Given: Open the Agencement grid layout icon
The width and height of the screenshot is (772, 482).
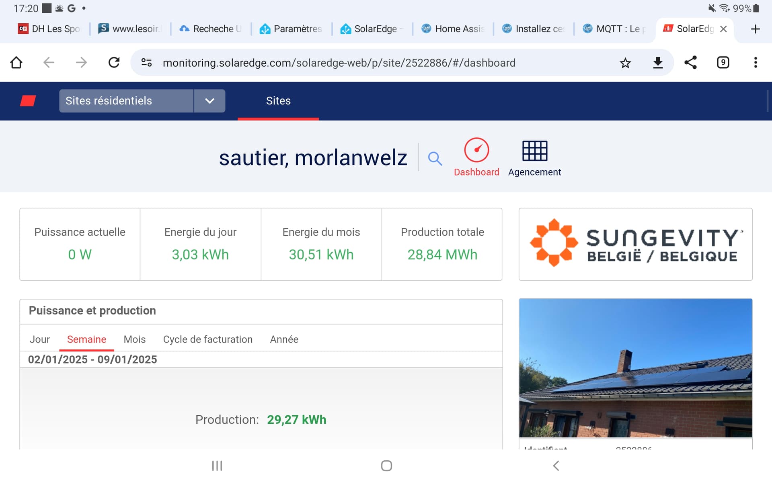Looking at the screenshot, I should pyautogui.click(x=534, y=151).
